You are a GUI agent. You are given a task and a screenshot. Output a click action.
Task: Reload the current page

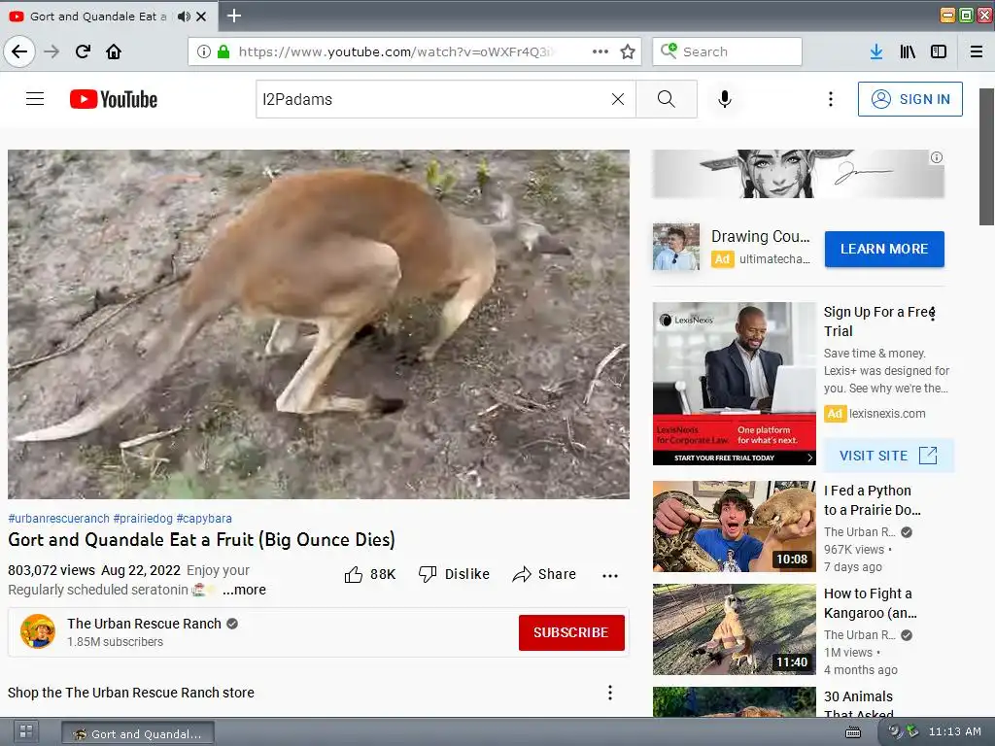84,51
